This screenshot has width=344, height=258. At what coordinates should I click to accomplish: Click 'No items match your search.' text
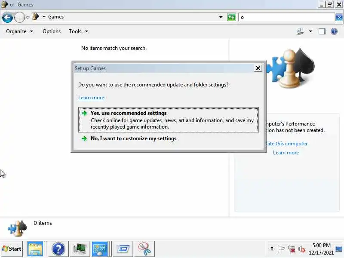114,48
